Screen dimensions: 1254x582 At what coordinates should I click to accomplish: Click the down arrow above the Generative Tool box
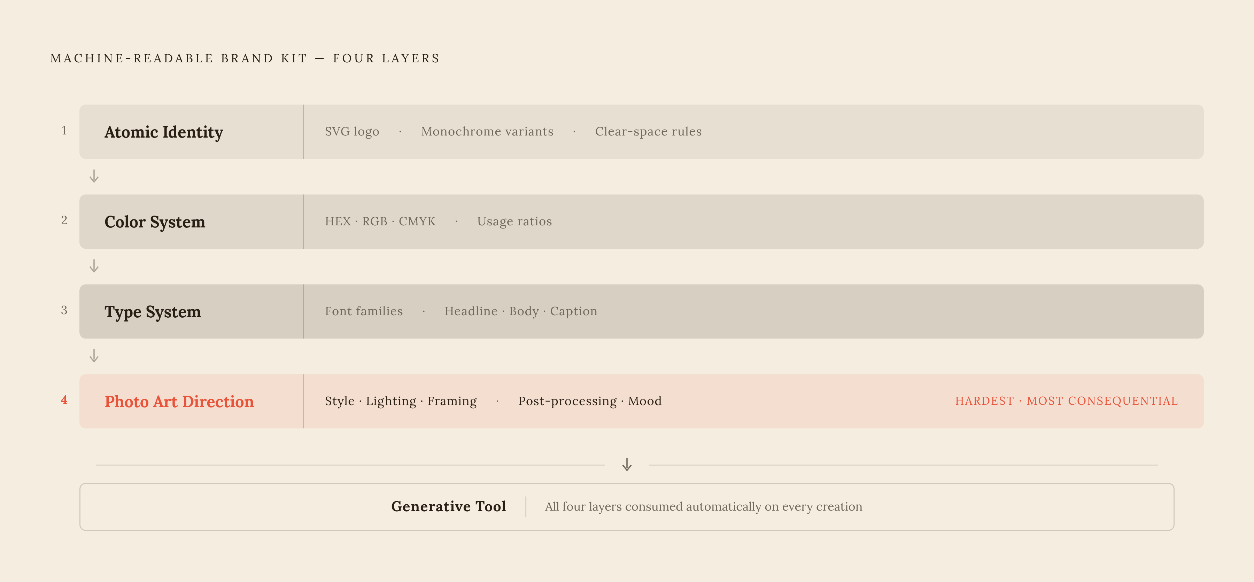[627, 464]
